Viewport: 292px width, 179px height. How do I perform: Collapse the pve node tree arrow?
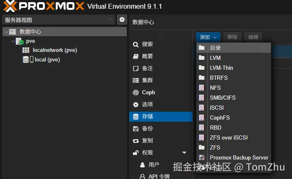tap(13, 41)
